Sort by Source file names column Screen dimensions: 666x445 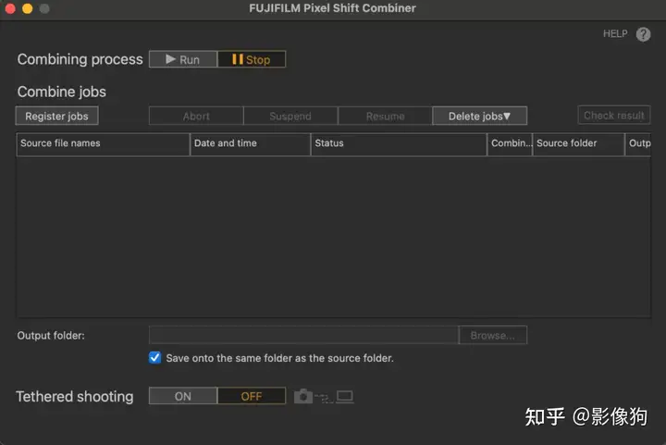[x=103, y=144]
